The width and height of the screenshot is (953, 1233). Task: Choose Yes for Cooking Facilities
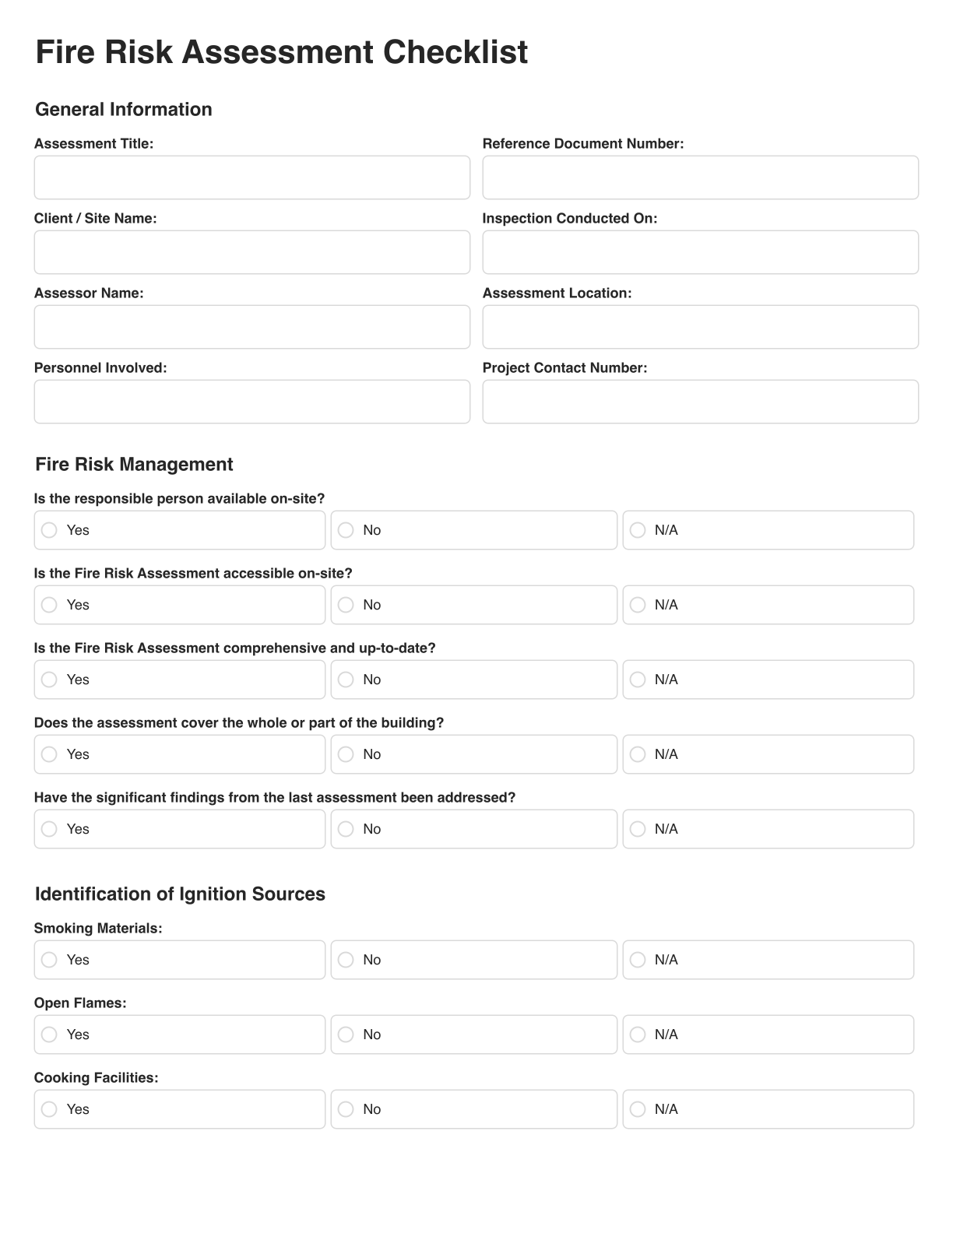pos(50,1109)
